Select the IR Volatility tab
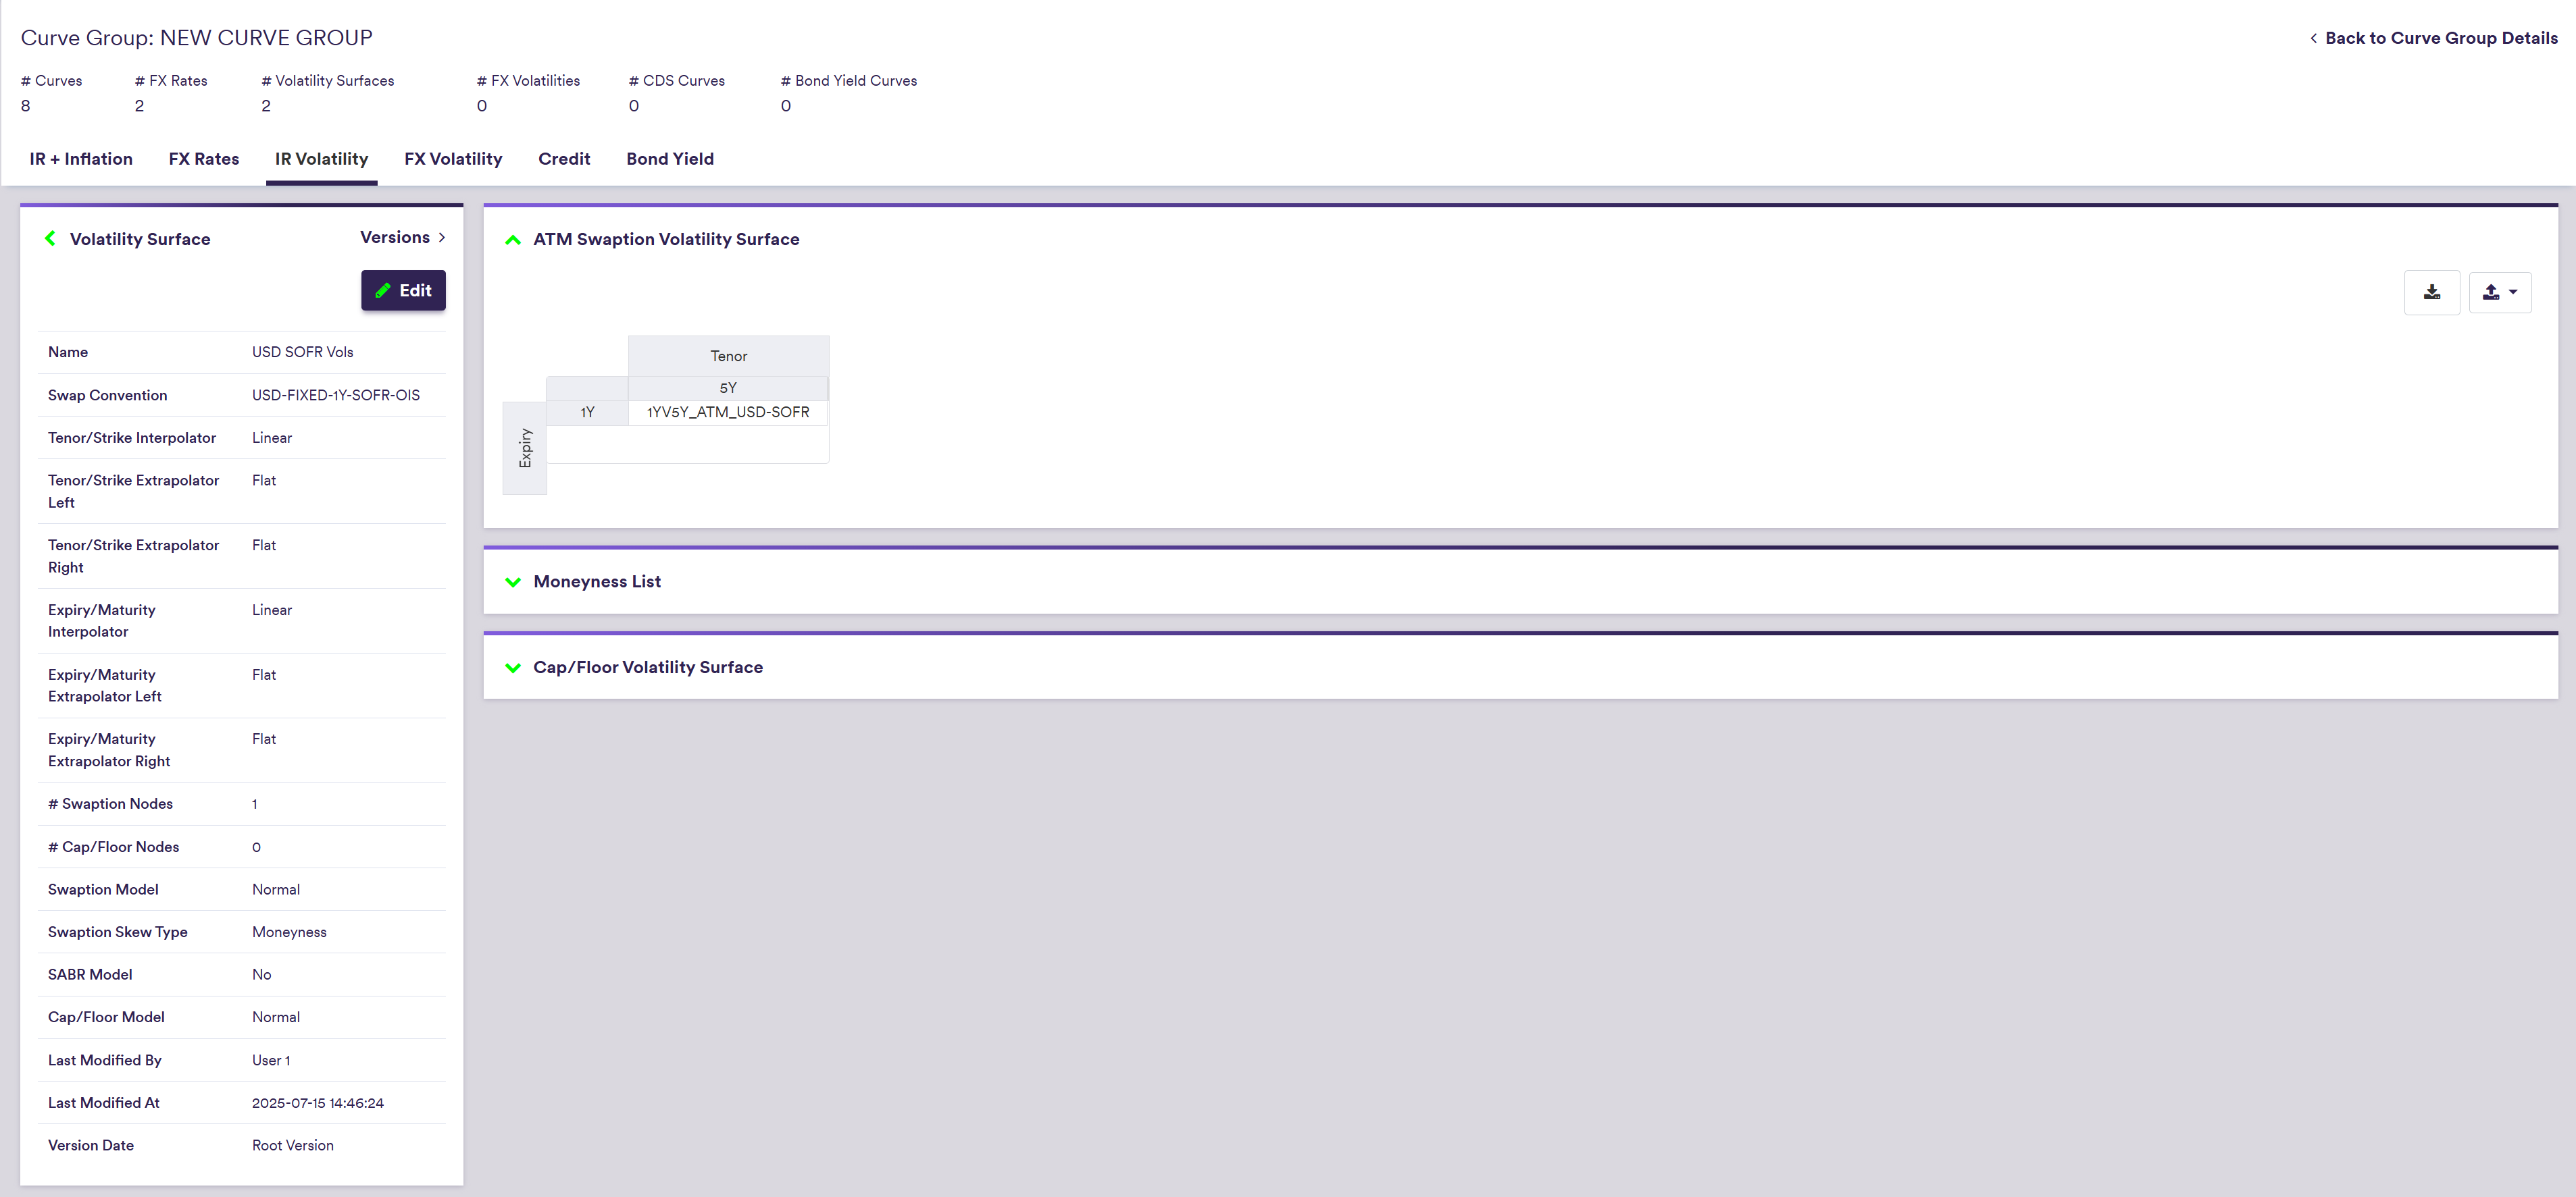This screenshot has height=1197, width=2576. (x=321, y=159)
